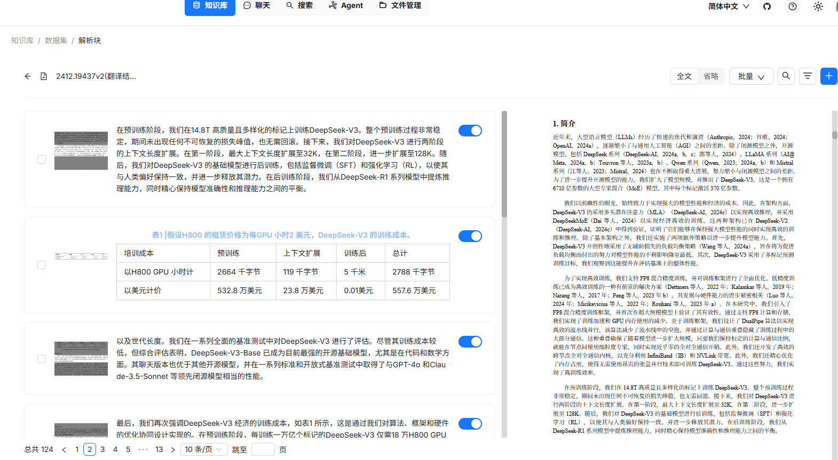The width and height of the screenshot is (838, 460).
Task: Select the 省略 view option
Action: 711,76
